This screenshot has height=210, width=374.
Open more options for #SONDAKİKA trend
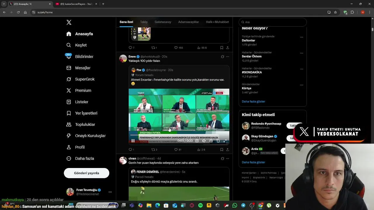(302, 69)
